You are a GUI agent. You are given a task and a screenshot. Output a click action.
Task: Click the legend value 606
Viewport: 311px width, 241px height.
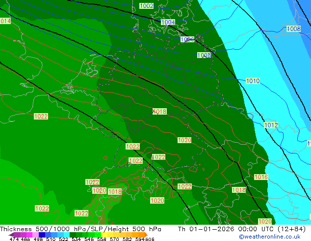click(150, 239)
